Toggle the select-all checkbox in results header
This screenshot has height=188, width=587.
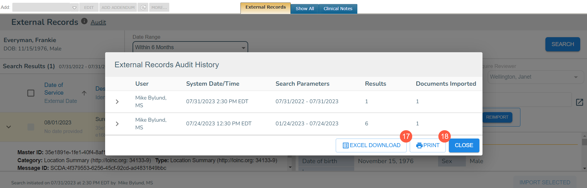31,93
